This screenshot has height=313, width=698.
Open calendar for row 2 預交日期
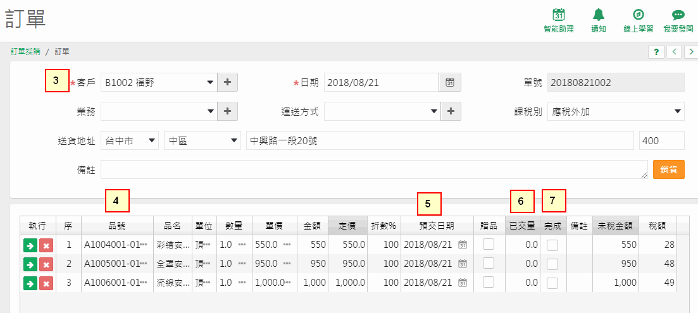point(463,264)
